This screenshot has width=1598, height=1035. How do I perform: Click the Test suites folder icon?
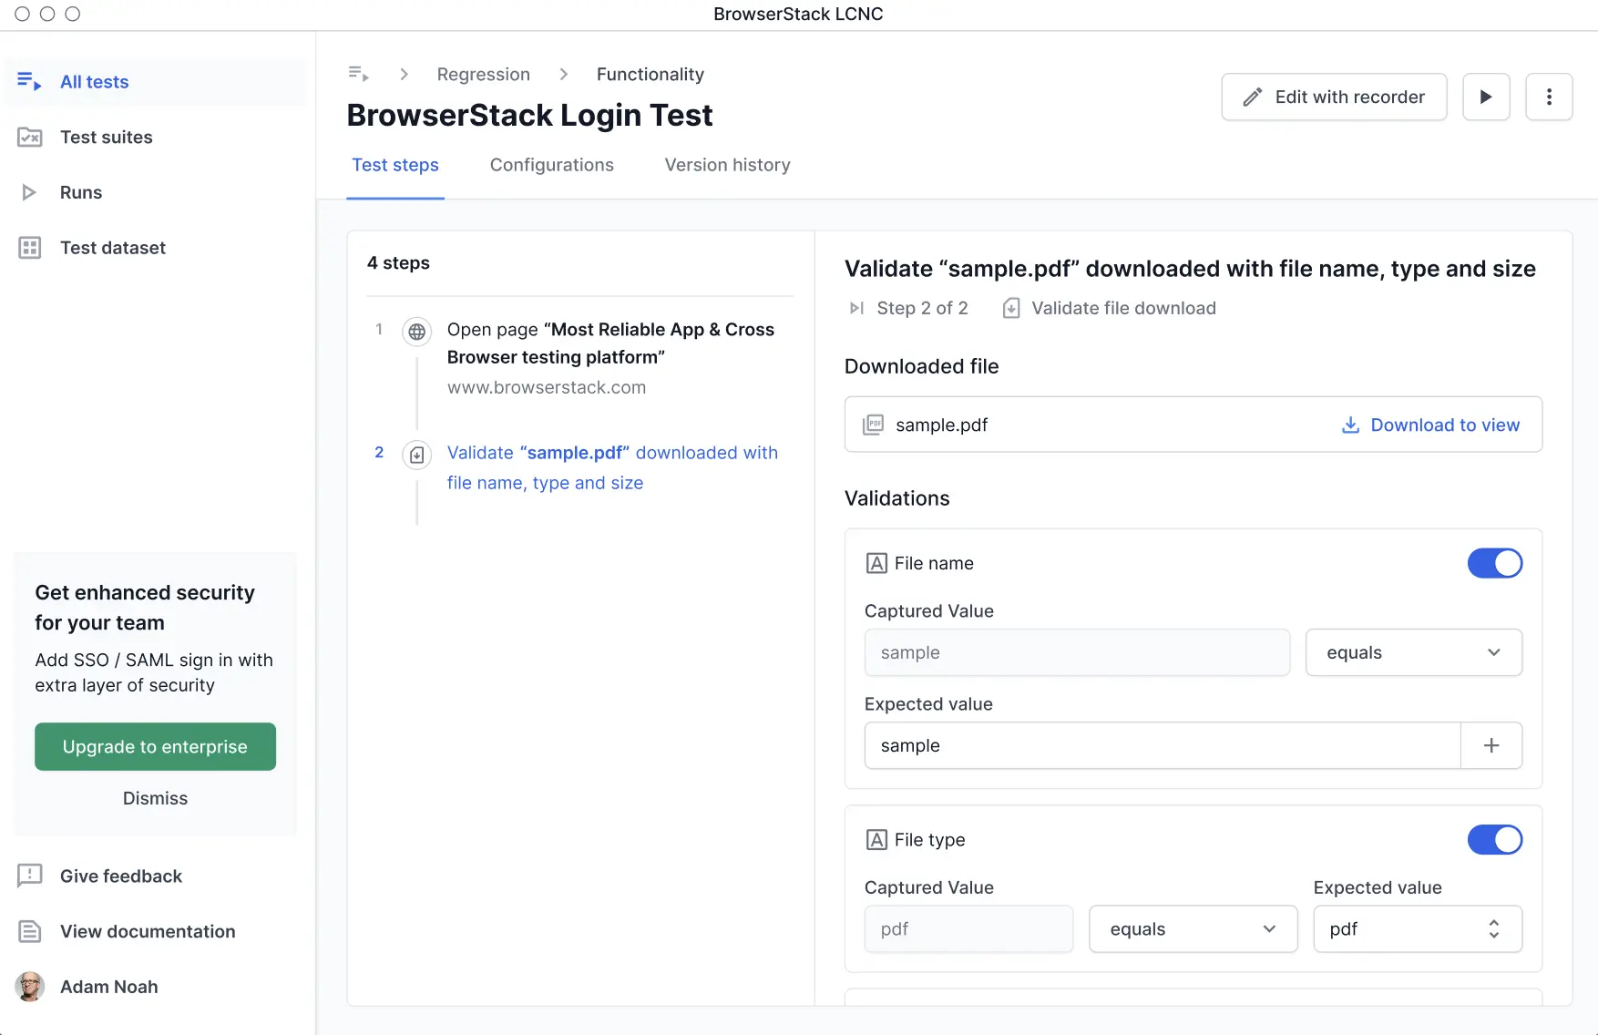(30, 138)
